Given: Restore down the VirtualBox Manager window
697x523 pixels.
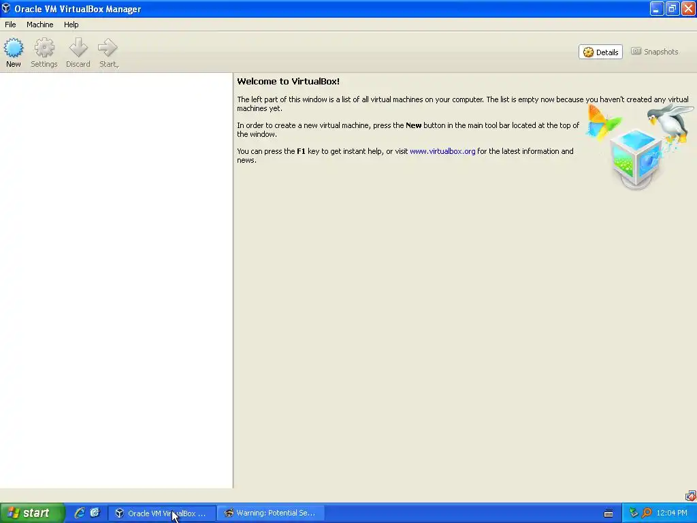Looking at the screenshot, I should click(672, 8).
